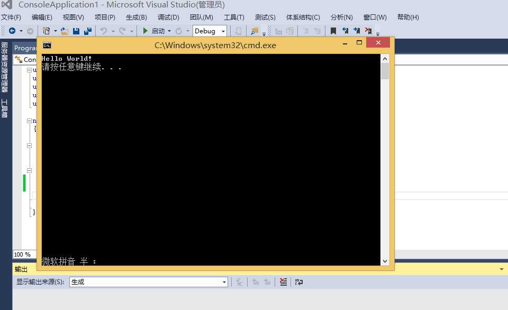Open the 帮助(H) menu
This screenshot has width=508, height=310.
[408, 17]
